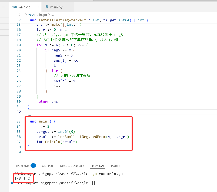This screenshot has height=192, width=217.
Task: Click 'ans[l] = -x' on line 22
Action: click(66, 61)
